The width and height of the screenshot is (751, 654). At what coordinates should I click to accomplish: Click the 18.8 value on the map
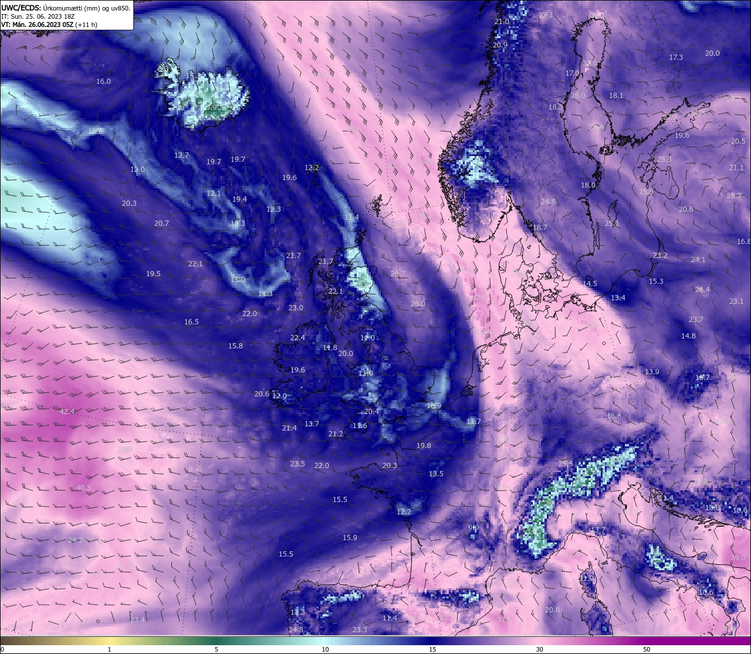pos(614,416)
